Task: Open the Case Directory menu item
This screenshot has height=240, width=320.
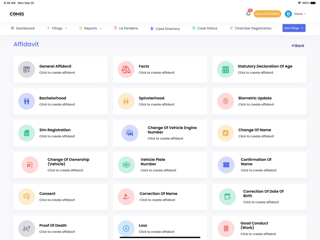Action: 165,29
